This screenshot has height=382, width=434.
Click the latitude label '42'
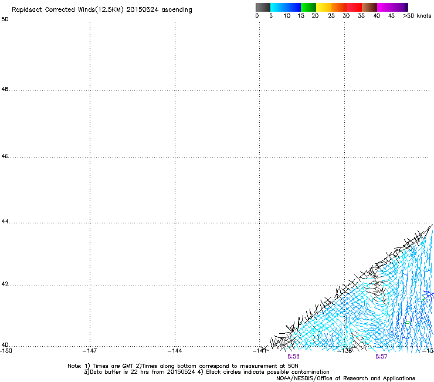[5, 284]
